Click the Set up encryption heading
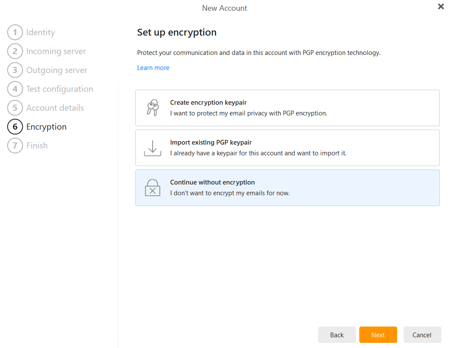Screen dimensions: 450x348 (177, 32)
